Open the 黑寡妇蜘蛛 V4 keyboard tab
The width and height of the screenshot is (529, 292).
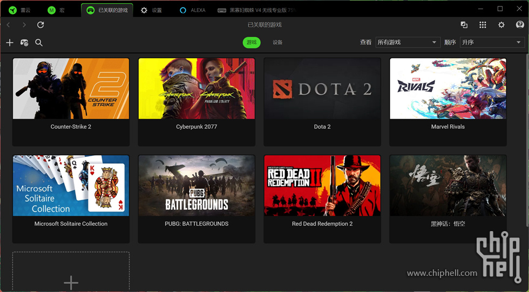[257, 10]
